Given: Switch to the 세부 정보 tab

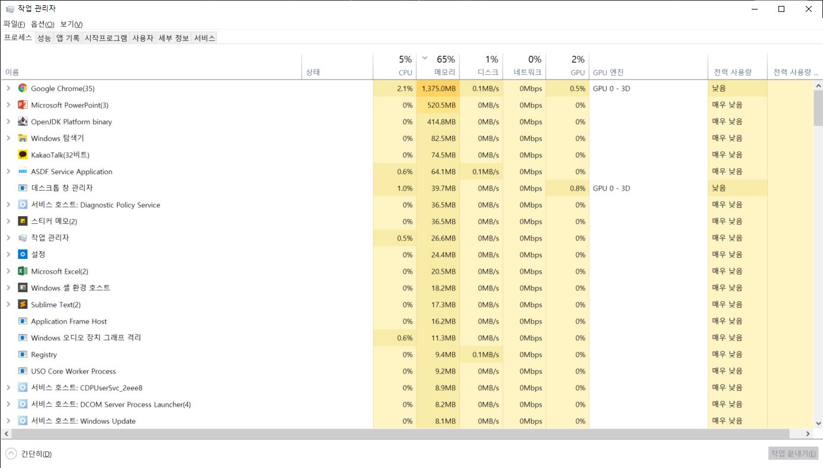Looking at the screenshot, I should click(x=174, y=38).
